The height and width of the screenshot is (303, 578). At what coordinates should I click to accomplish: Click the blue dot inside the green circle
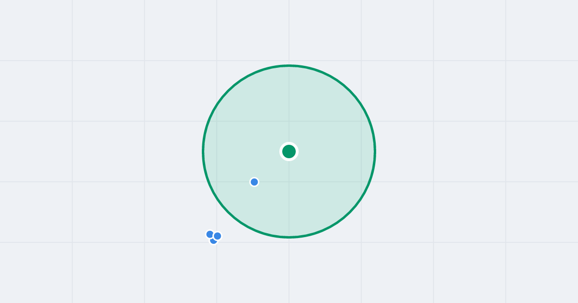(x=254, y=182)
